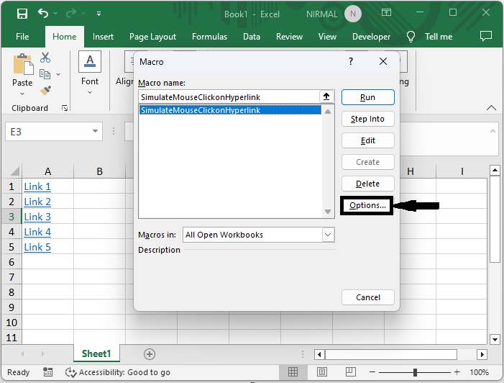Image resolution: width=504 pixels, height=383 pixels.
Task: Click the Undo arrow icon
Action: 42,13
